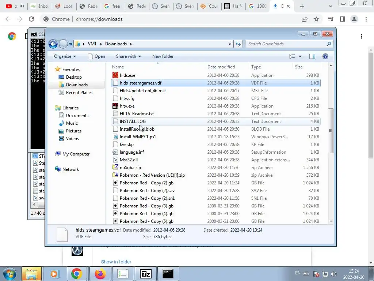Open the Music library
The image size is (374, 281).
click(x=72, y=123)
